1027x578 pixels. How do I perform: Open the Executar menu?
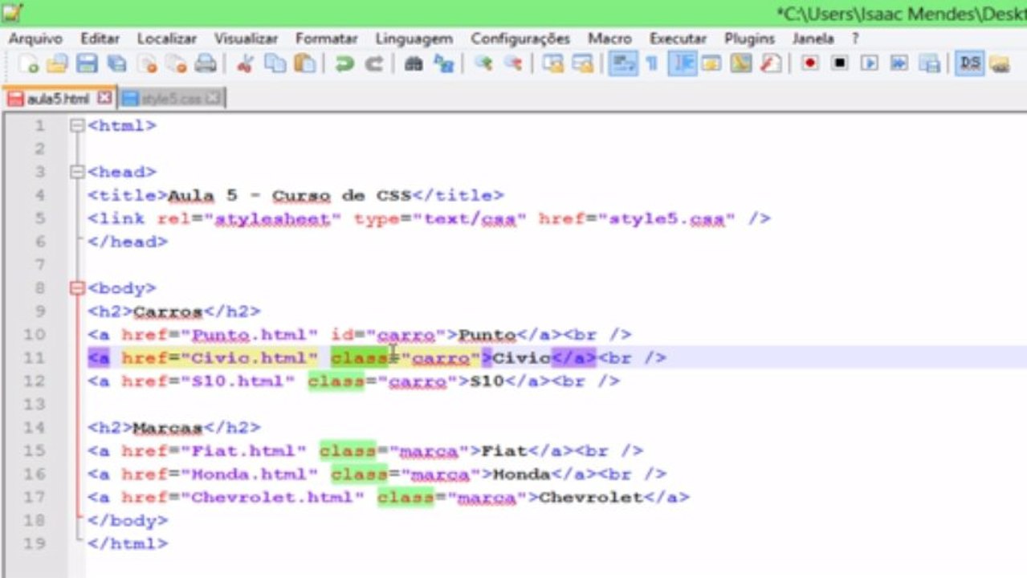click(x=678, y=39)
